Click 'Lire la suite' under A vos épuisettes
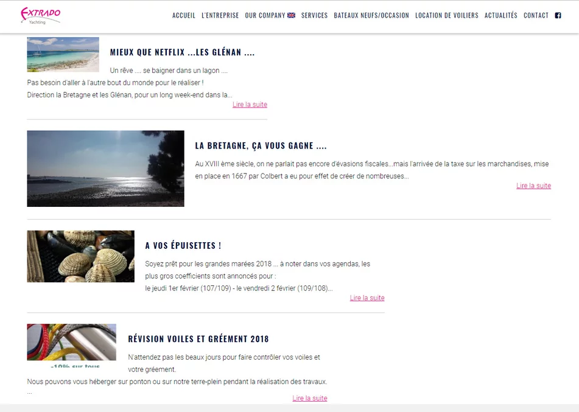579x412 pixels. pos(367,298)
